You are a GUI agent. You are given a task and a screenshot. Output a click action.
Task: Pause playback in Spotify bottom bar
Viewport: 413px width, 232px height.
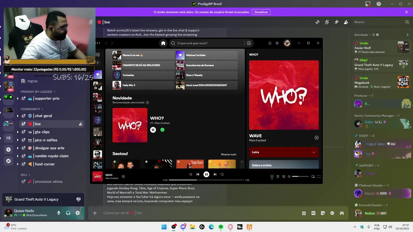[206, 174]
